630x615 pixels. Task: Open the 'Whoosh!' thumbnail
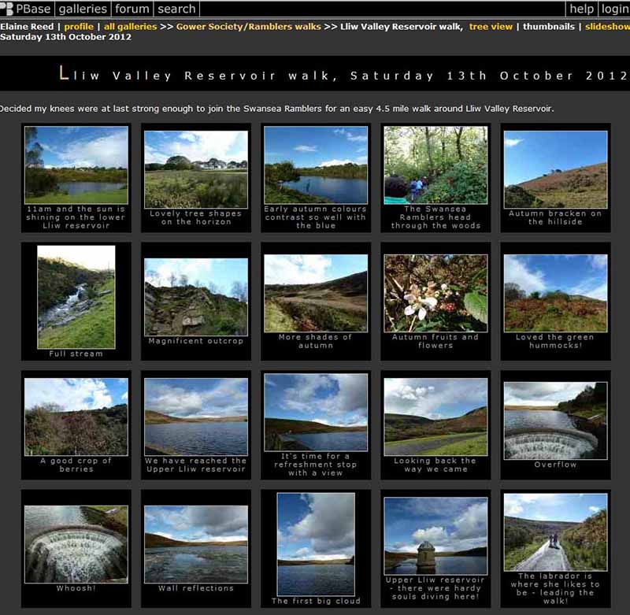tap(76, 544)
